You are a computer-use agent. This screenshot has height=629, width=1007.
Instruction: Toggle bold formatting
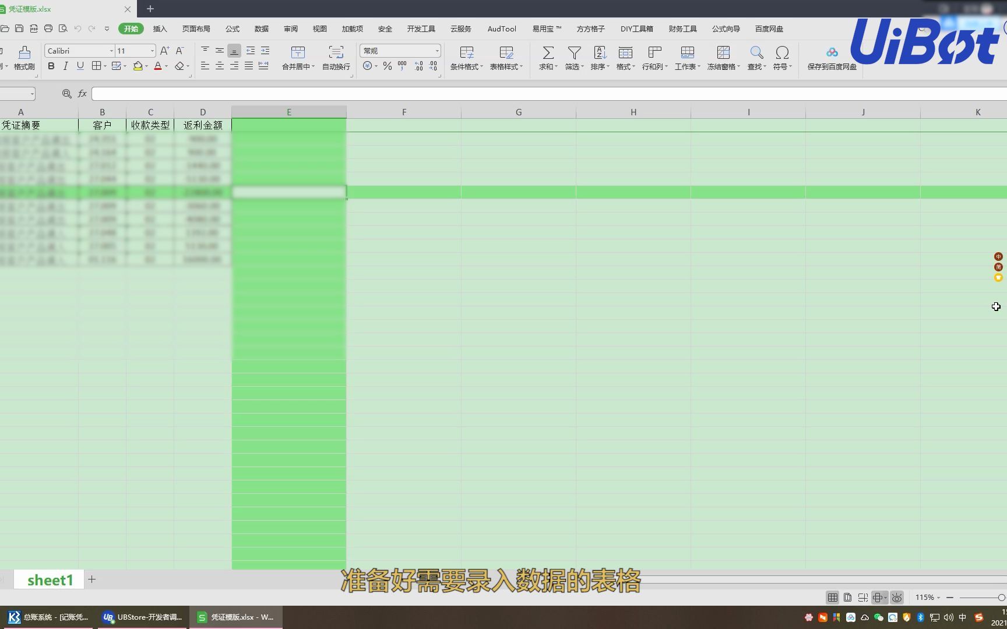pos(51,66)
